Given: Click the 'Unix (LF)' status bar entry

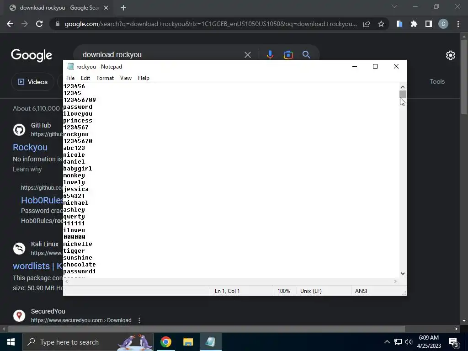Looking at the screenshot, I should (311, 291).
